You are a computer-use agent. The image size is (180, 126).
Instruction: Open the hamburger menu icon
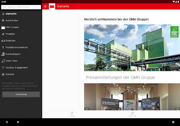[45, 6]
